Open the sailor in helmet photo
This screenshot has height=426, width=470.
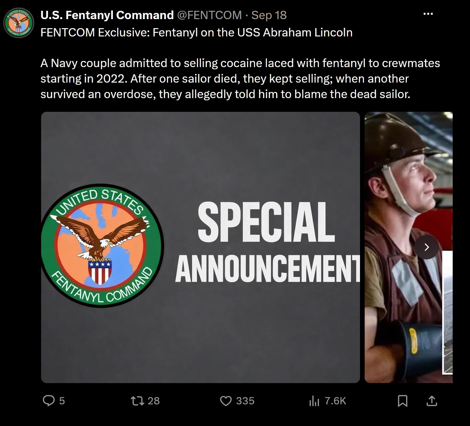[x=409, y=247]
